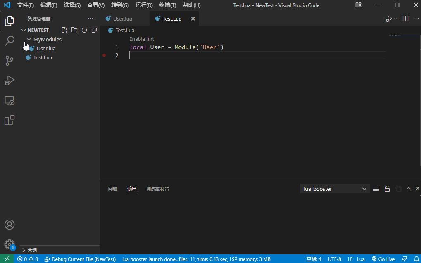Image resolution: width=421 pixels, height=263 pixels.
Task: Split the editor to the right
Action: [x=405, y=19]
